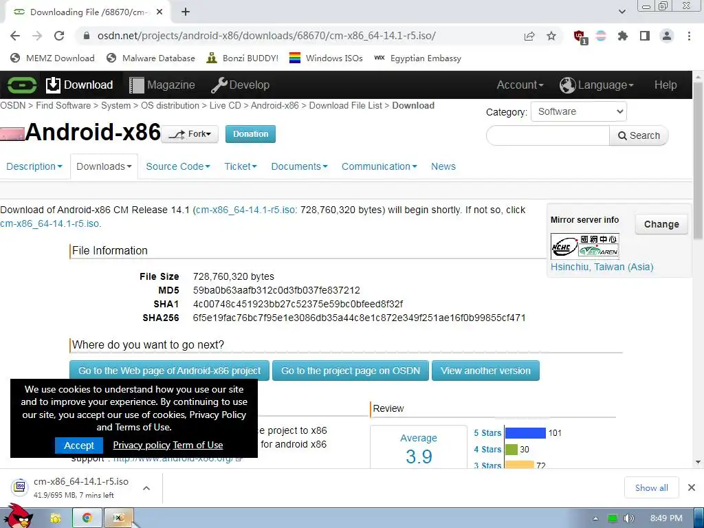The width and height of the screenshot is (704, 528).
Task: Open download options chevron for the ISO
Action: pos(146,488)
